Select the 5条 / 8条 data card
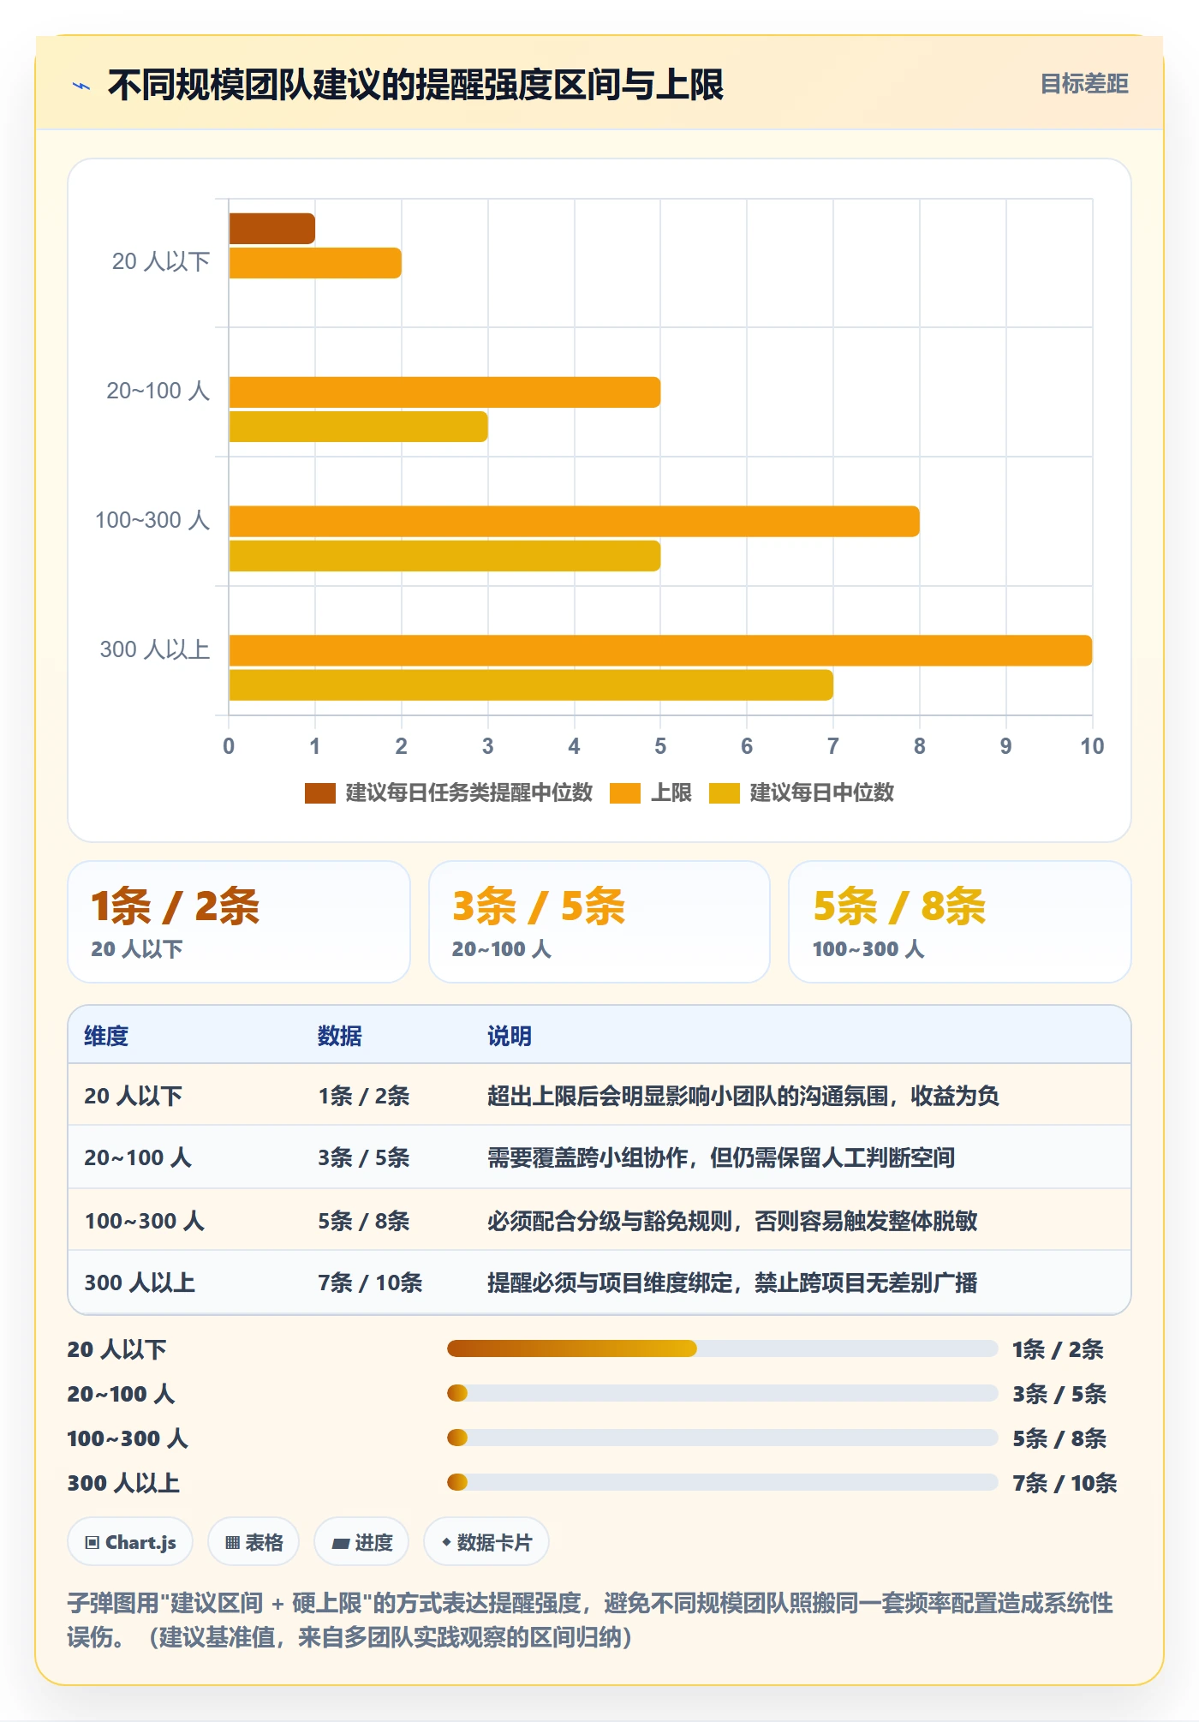 [x=960, y=922]
